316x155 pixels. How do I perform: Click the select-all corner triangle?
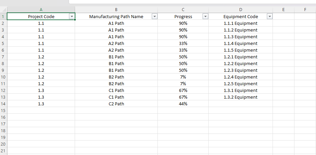pos(4,9)
